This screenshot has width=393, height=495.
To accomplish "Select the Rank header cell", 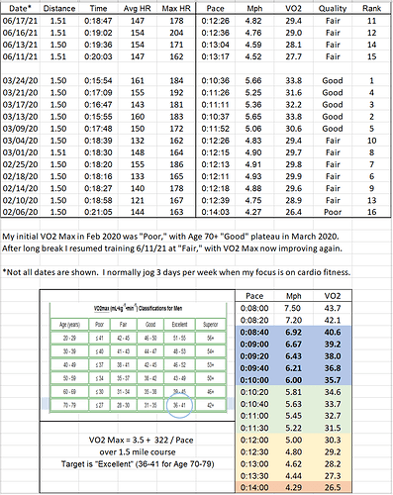I will (371, 8).
